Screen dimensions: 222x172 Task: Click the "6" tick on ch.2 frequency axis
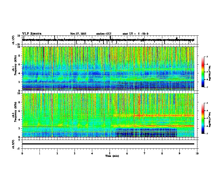[19, 111]
